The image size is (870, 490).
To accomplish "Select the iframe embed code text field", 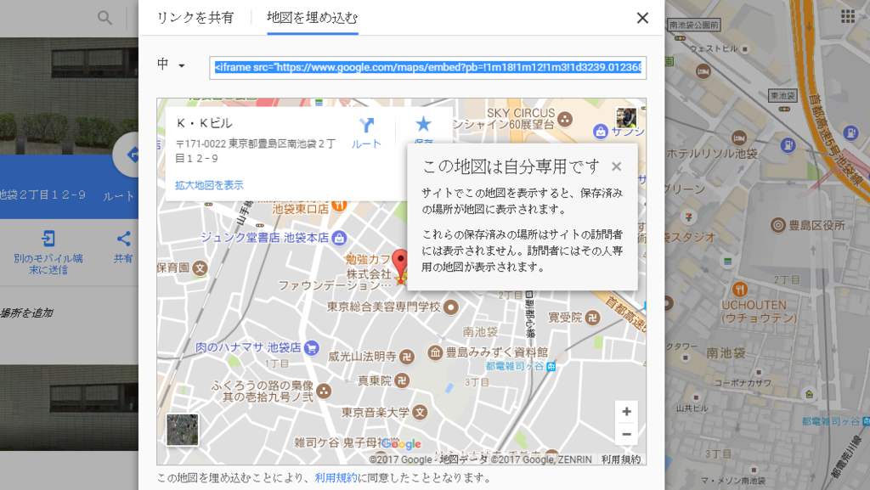I will click(x=425, y=66).
